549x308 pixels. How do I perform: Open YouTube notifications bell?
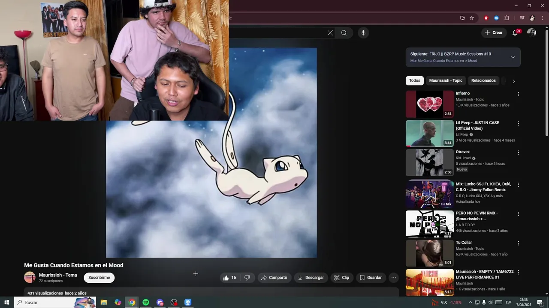(x=516, y=33)
